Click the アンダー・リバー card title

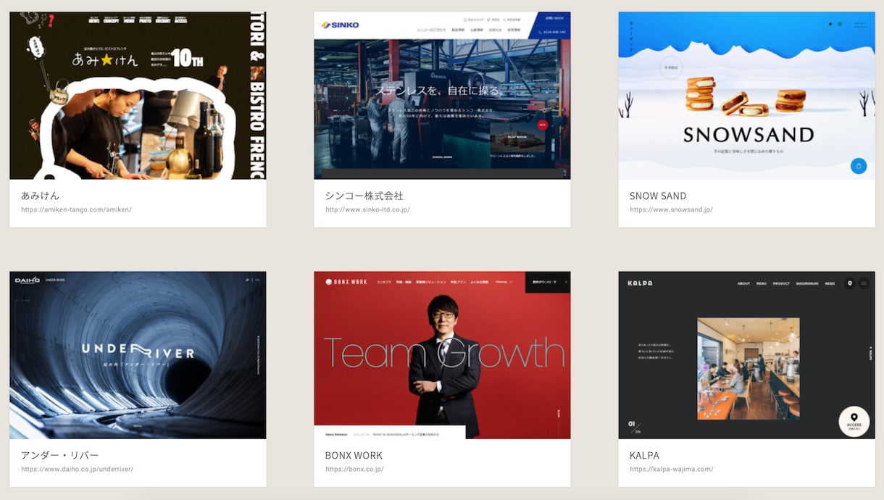tap(60, 456)
